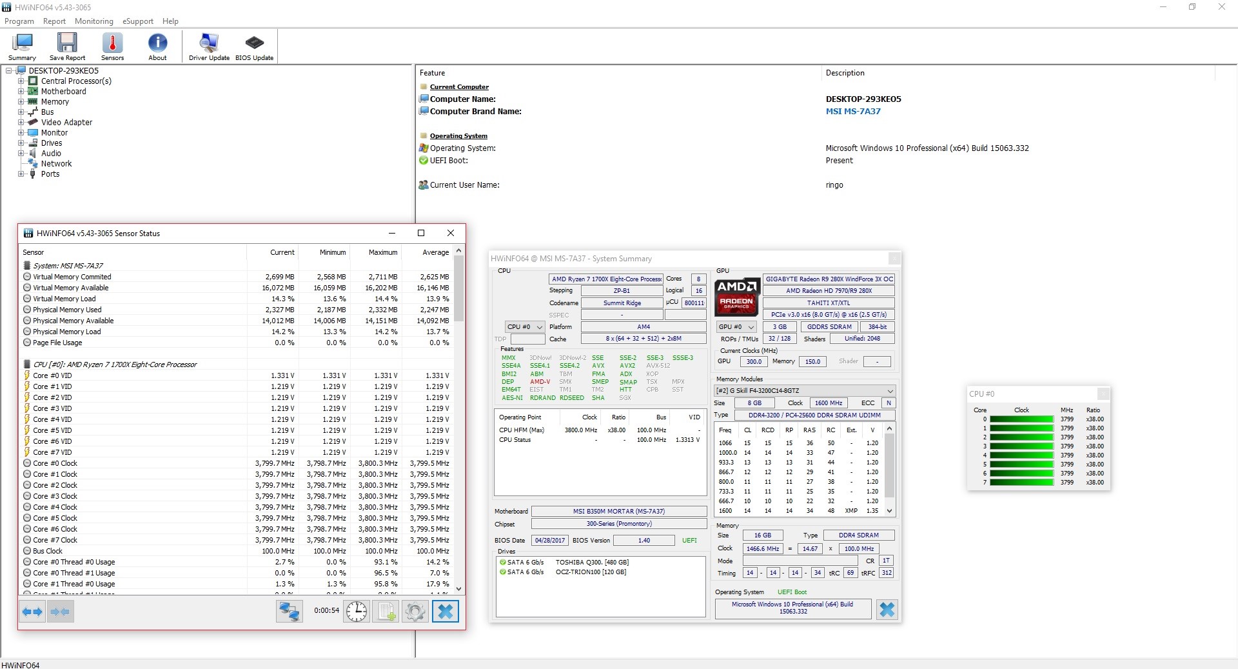This screenshot has height=669, width=1238.
Task: Select the Audio tree icon
Action: pos(33,154)
